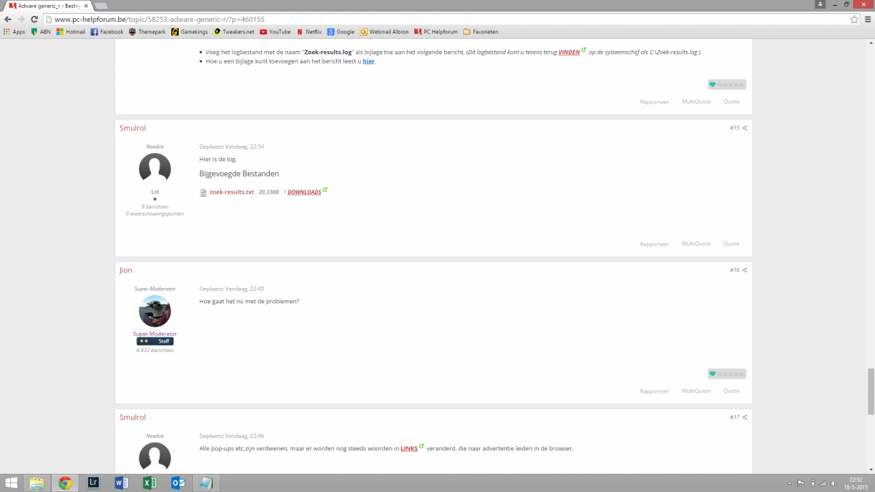Viewport: 875px width, 492px height.
Task: Click Smulrol's avatar in post #15
Action: [x=155, y=169]
